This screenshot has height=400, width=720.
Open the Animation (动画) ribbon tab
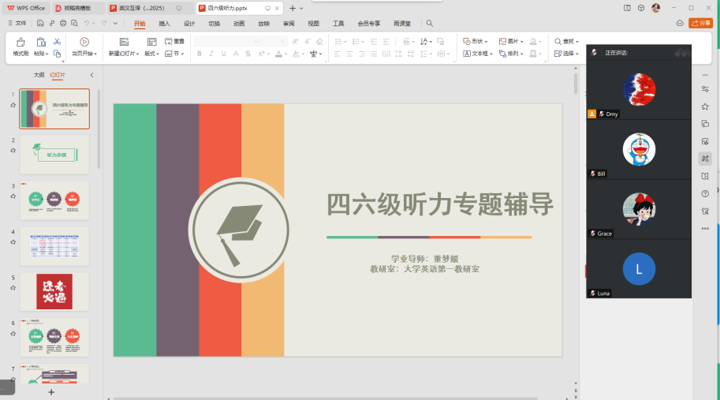239,24
